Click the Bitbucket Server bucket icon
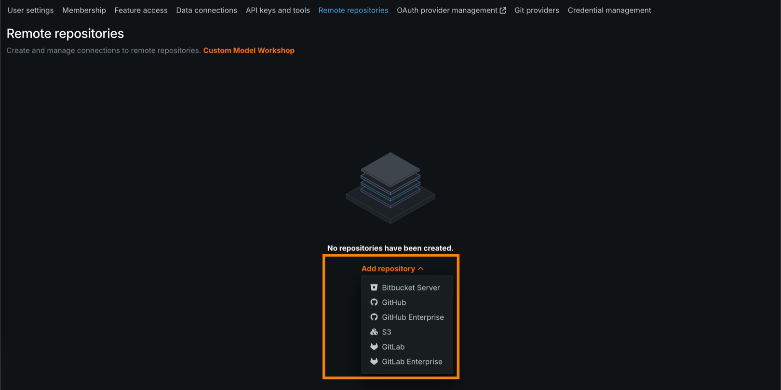Image resolution: width=781 pixels, height=390 pixels. (x=374, y=287)
